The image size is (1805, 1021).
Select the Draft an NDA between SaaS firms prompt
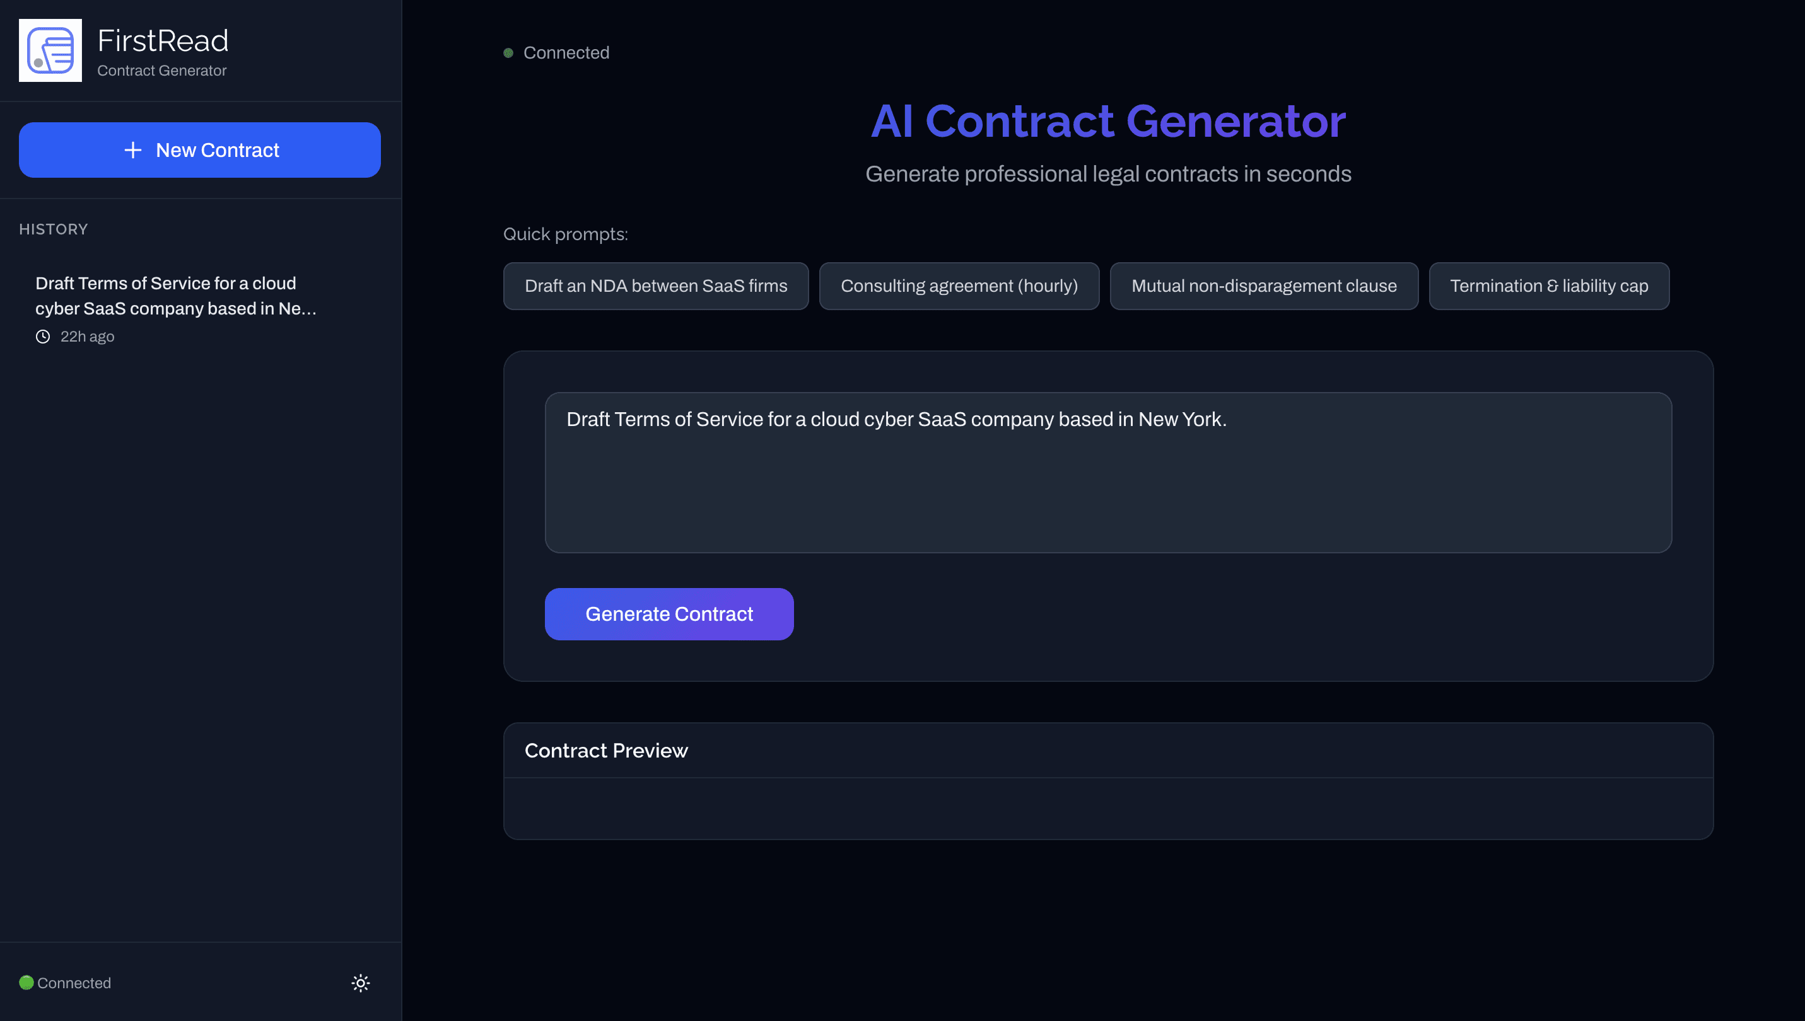[x=655, y=286]
